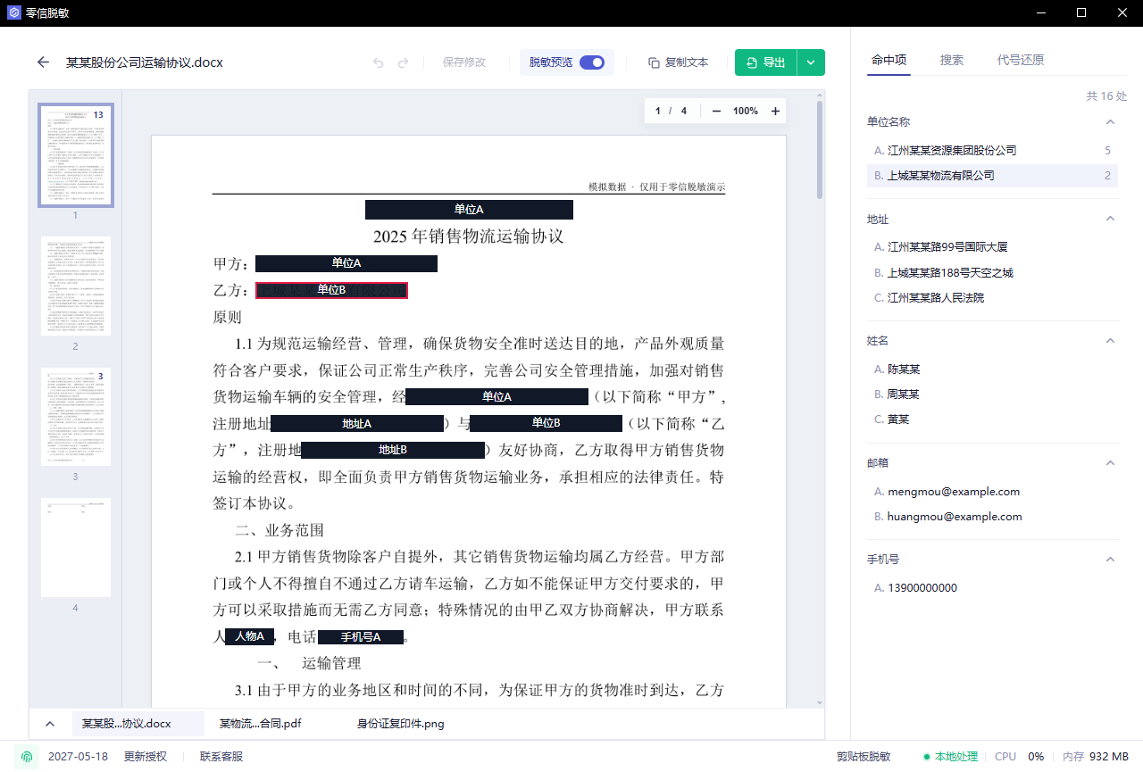Screen dimensions: 1143x772
Task: Collapse the 单位名称 section
Action: (x=1110, y=121)
